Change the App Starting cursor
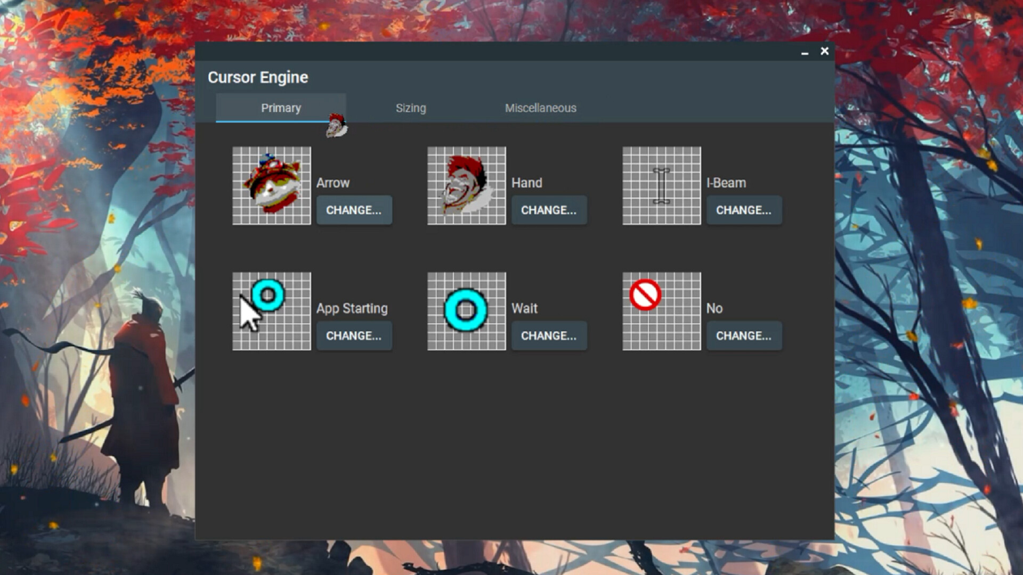This screenshot has height=575, width=1023. coord(354,336)
